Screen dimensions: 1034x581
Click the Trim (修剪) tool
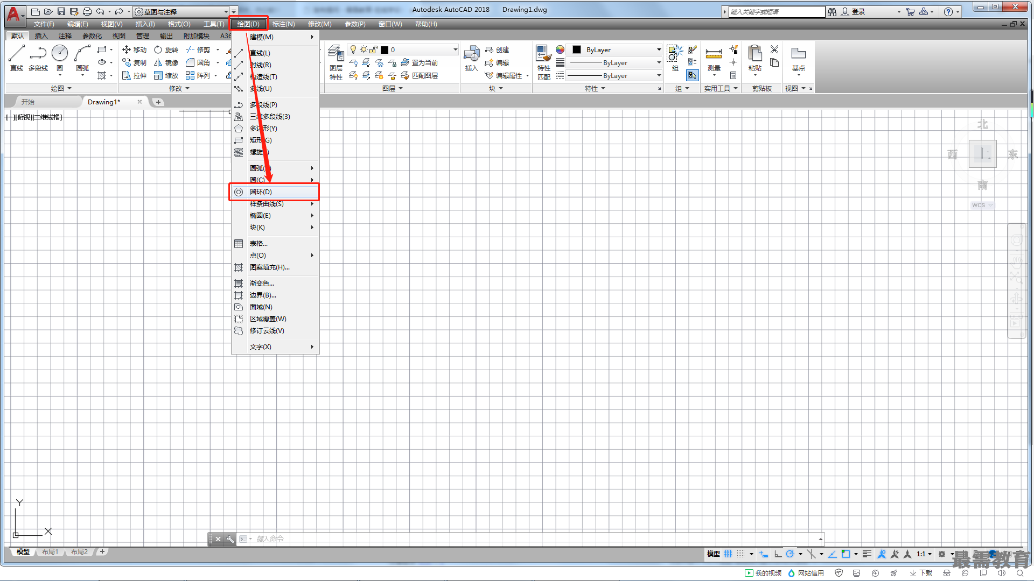tap(198, 49)
